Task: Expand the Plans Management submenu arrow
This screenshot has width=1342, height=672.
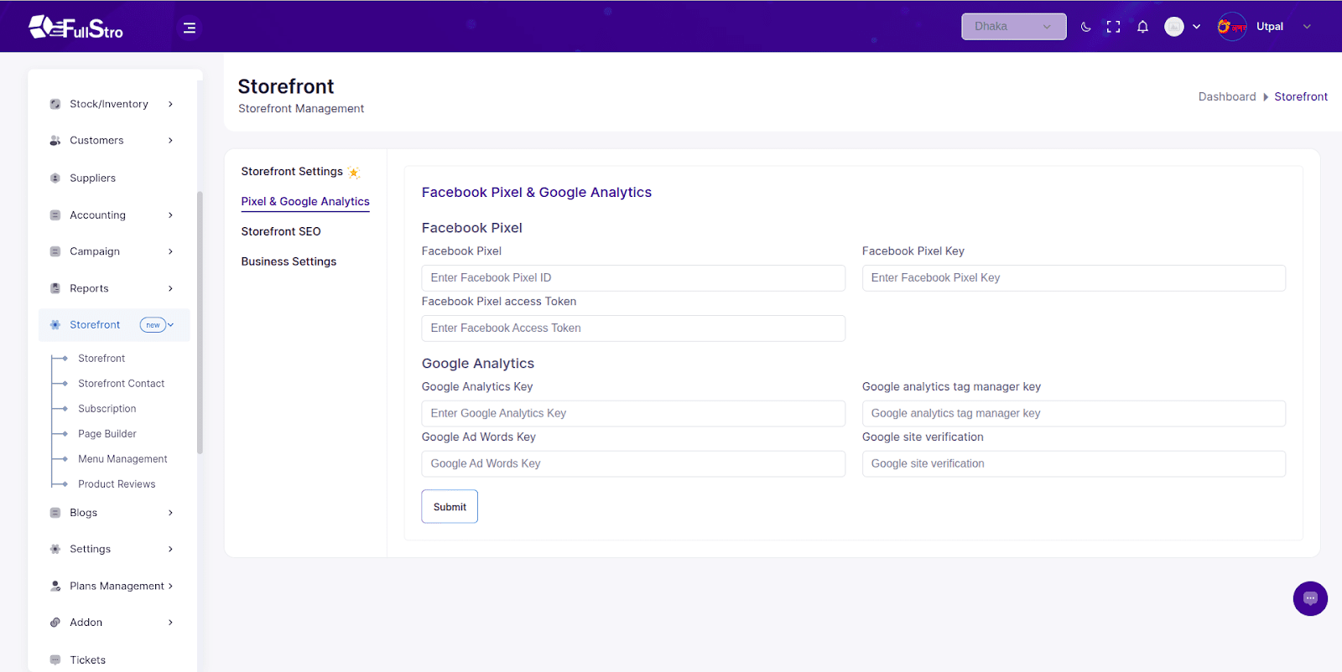Action: tap(170, 586)
